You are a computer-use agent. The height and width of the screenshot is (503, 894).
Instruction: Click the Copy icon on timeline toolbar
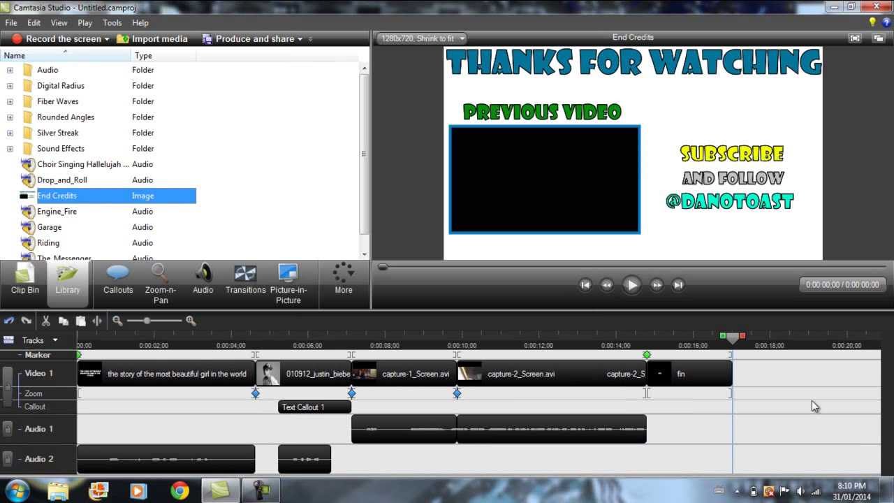[x=64, y=321]
